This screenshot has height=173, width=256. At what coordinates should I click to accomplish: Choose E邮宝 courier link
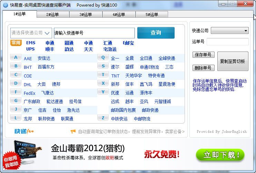pyautogui.click(x=128, y=43)
